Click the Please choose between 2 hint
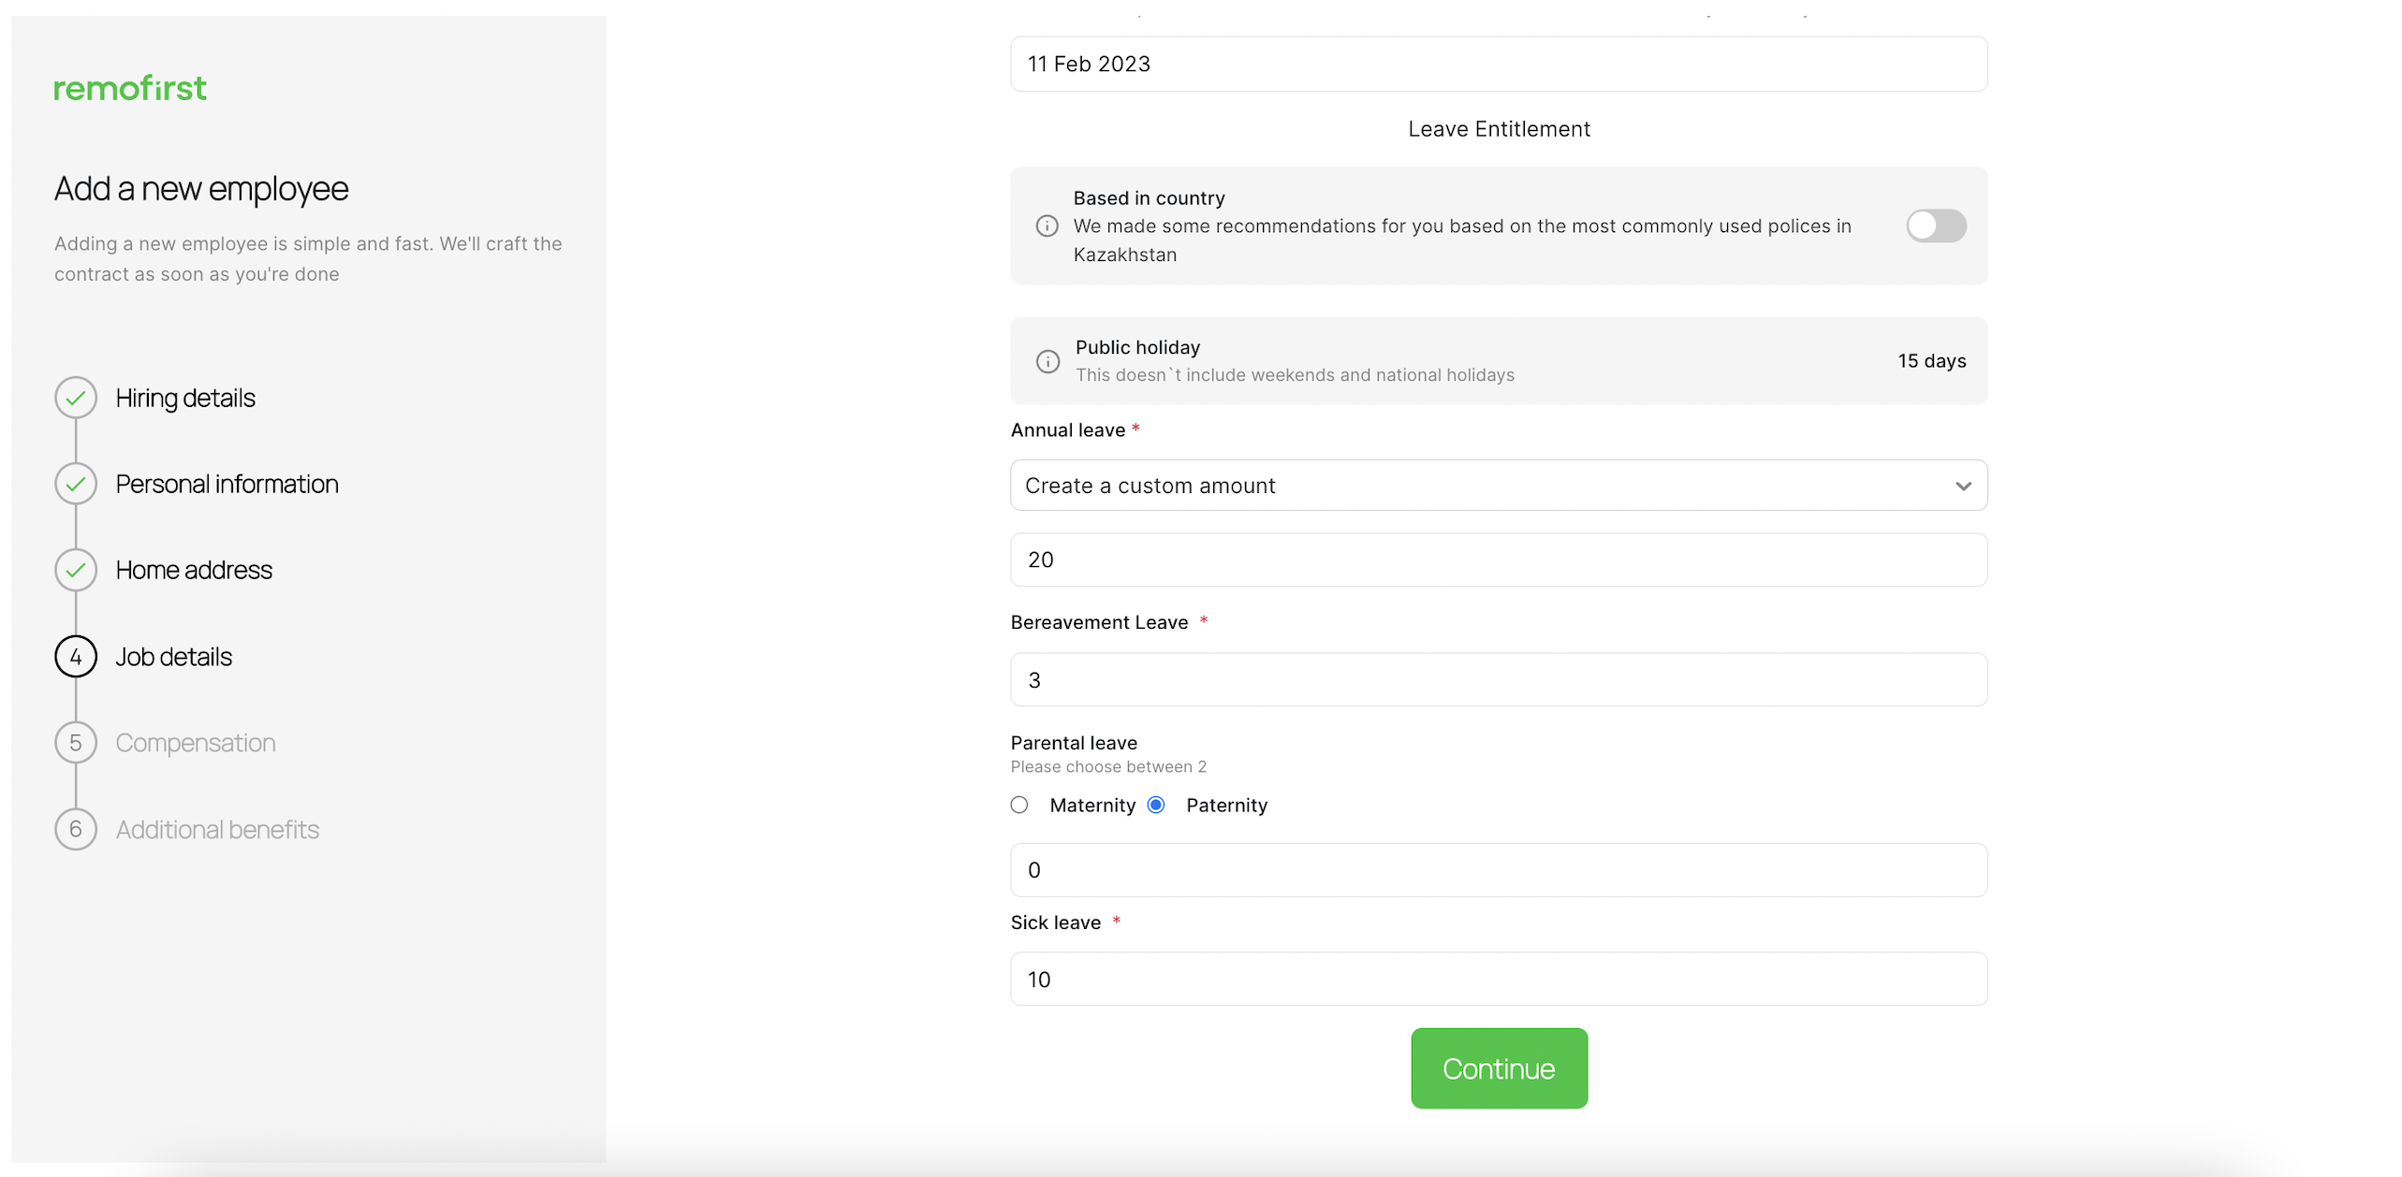Viewport: 2402px width, 1177px height. pos(1108,767)
